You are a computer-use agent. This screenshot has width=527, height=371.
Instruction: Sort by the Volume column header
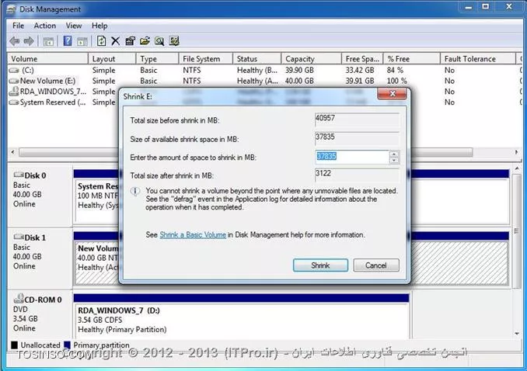(x=47, y=59)
